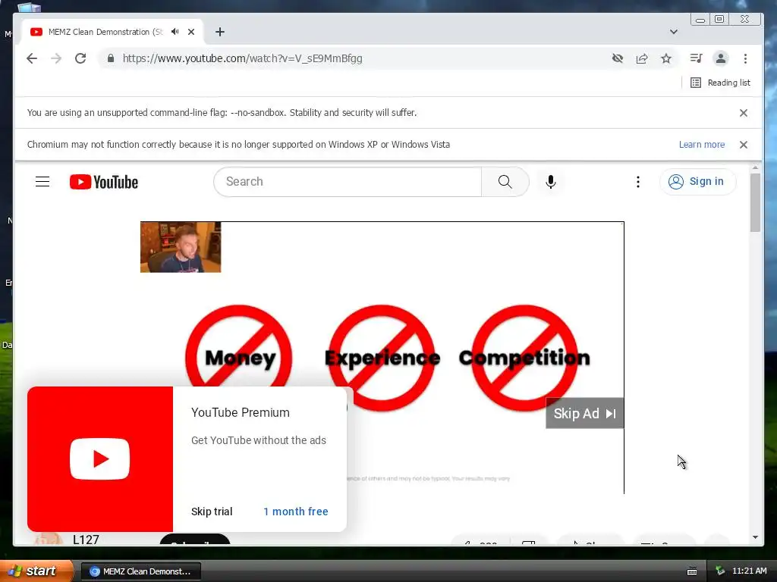The width and height of the screenshot is (777, 582).
Task: Click the advertiser webcam thumbnail in video
Action: (x=181, y=247)
